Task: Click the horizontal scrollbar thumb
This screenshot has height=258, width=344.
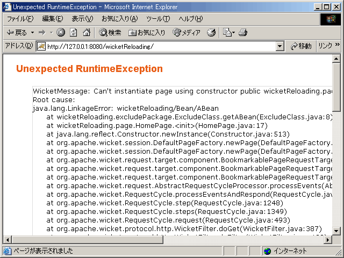Action: (87, 240)
